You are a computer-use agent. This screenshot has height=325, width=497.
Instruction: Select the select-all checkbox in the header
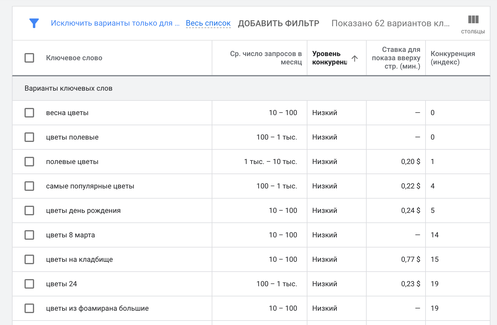(x=29, y=58)
